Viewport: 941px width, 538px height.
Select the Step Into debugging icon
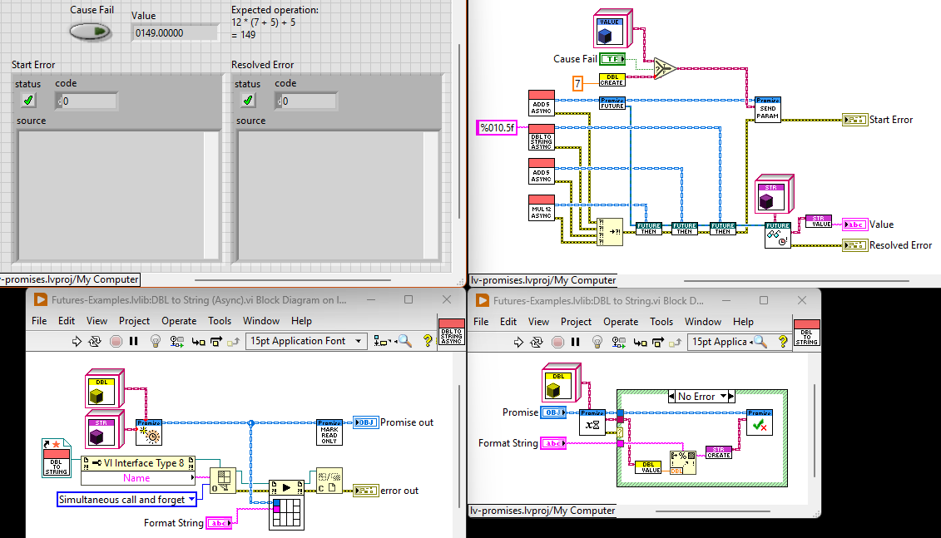(197, 341)
